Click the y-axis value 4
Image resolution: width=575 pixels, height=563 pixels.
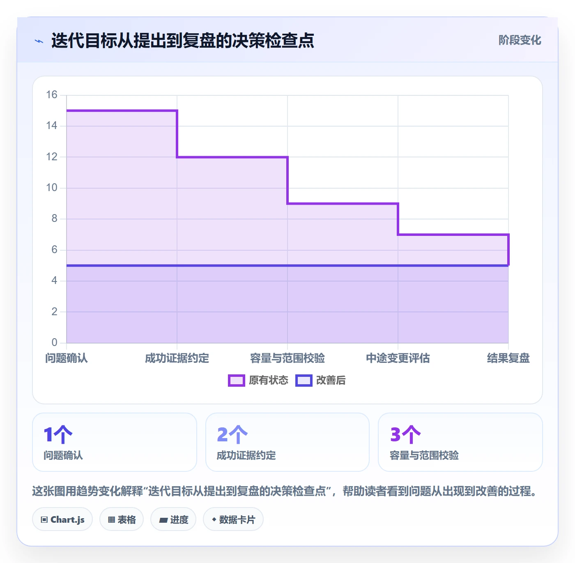54,281
